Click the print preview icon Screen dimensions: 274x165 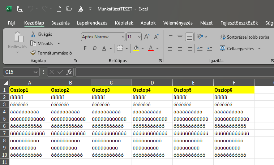click(80, 9)
